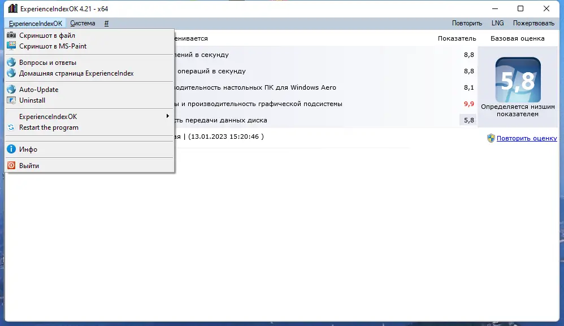Open the # menu
This screenshot has height=326, width=564.
[106, 23]
